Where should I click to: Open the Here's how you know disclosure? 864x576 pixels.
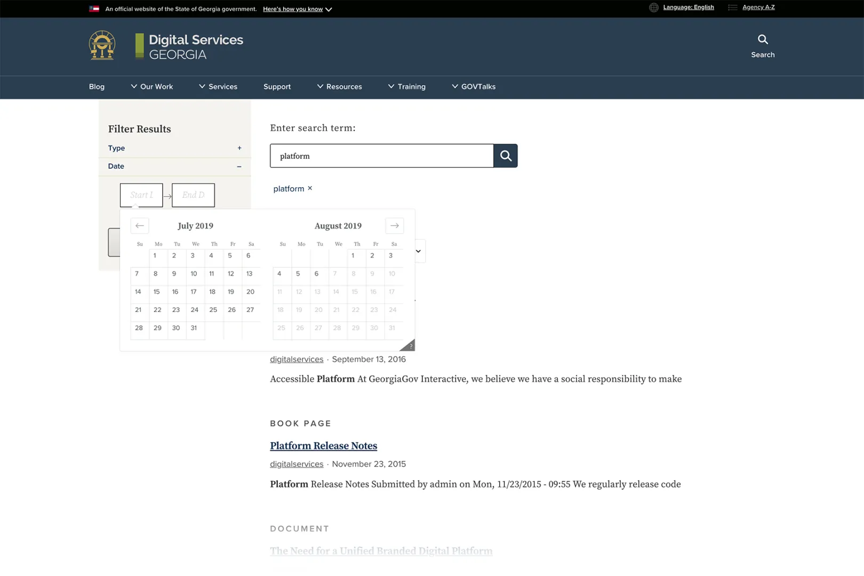(x=292, y=9)
